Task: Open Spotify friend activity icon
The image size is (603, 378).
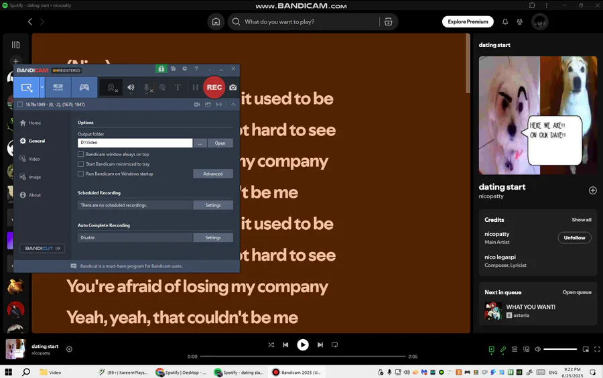Action: pos(519,21)
